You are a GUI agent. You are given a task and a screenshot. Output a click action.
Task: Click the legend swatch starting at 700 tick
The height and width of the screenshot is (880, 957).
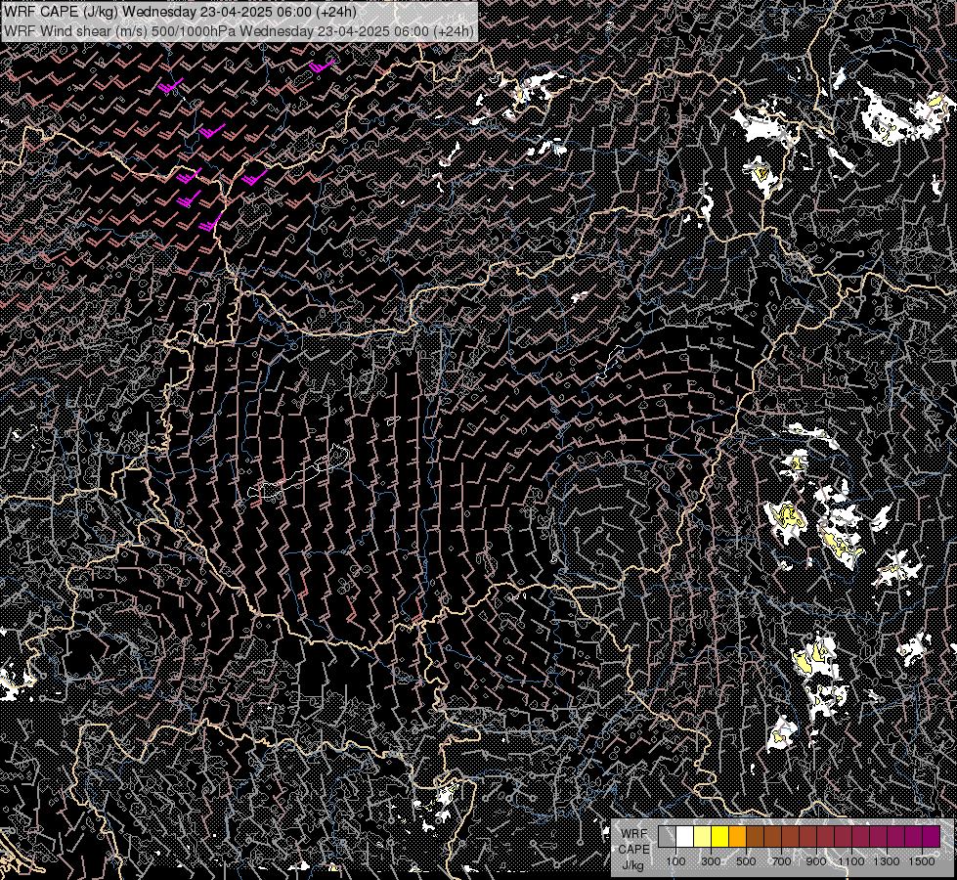[x=791, y=837]
